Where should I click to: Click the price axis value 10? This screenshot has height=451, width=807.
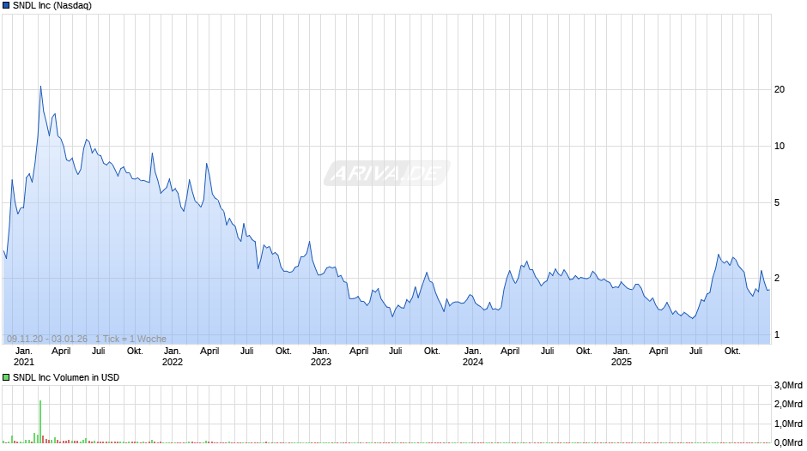click(780, 146)
